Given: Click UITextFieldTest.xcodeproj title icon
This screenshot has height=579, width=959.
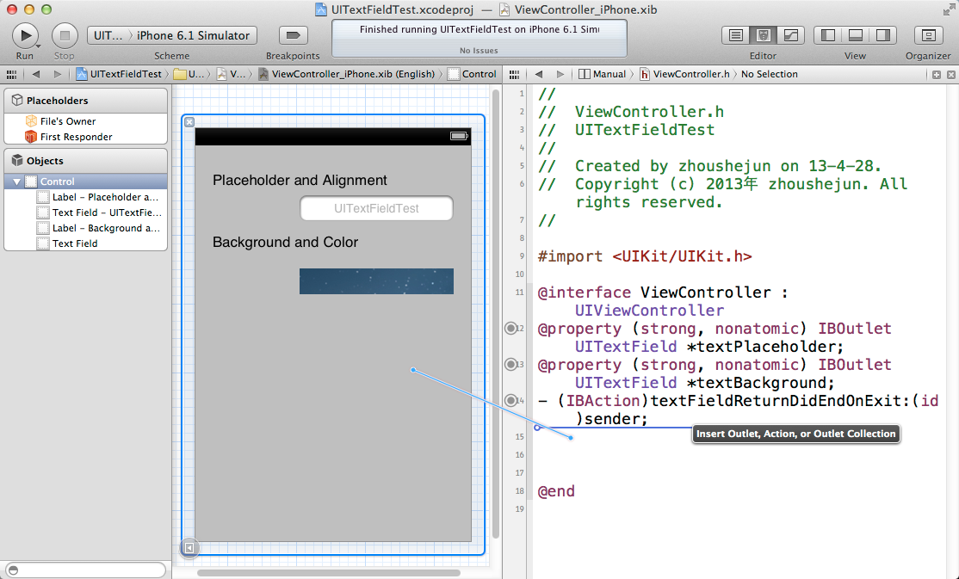Looking at the screenshot, I should pyautogui.click(x=321, y=9).
